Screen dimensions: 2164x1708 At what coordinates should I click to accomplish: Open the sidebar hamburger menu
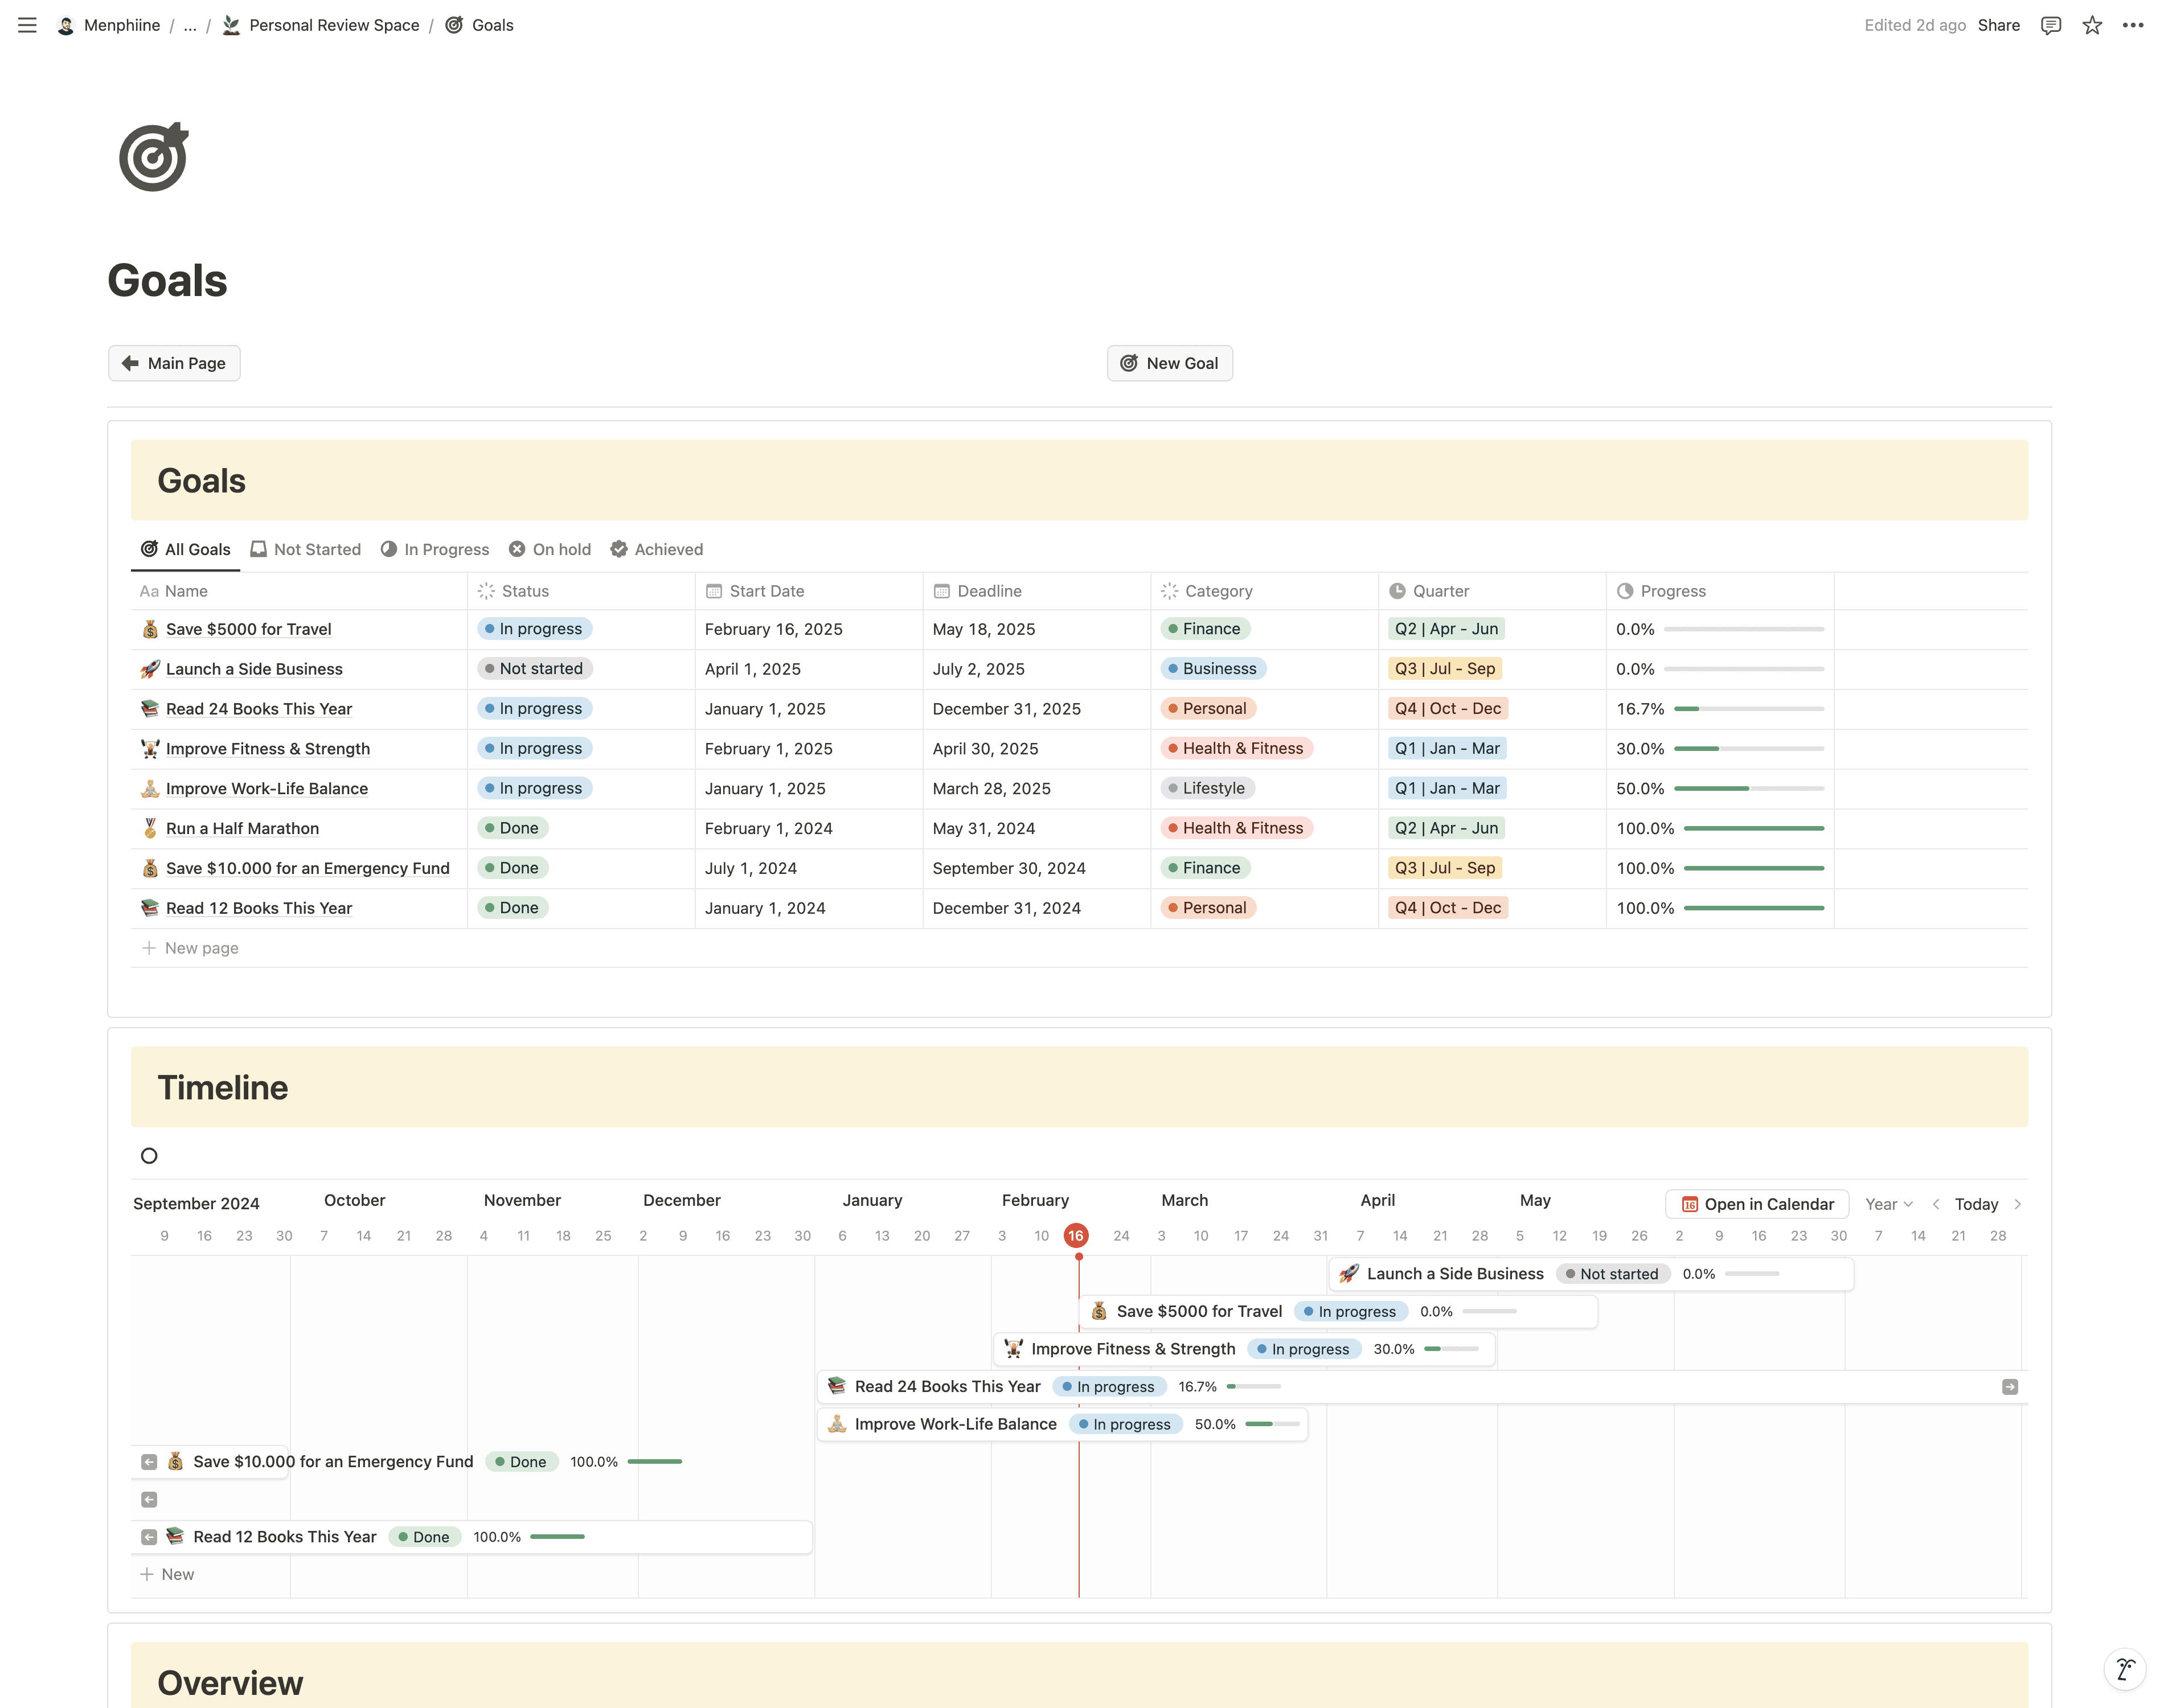pos(27,25)
